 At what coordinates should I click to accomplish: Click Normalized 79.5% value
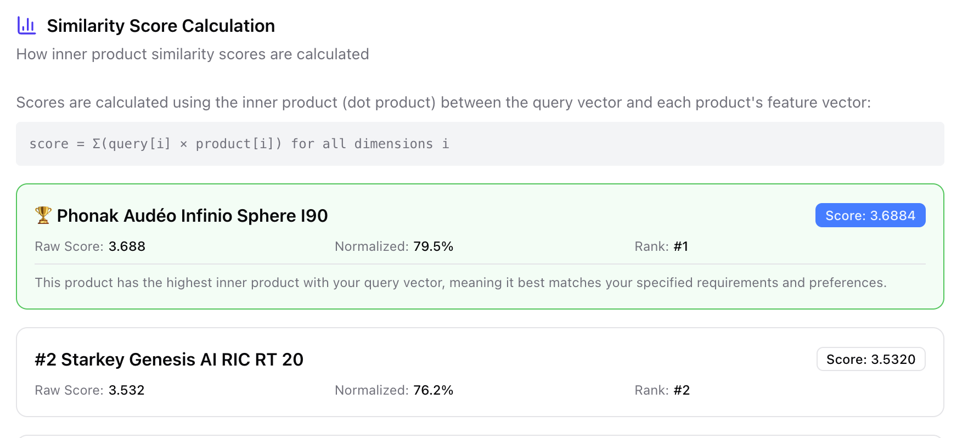pos(433,246)
